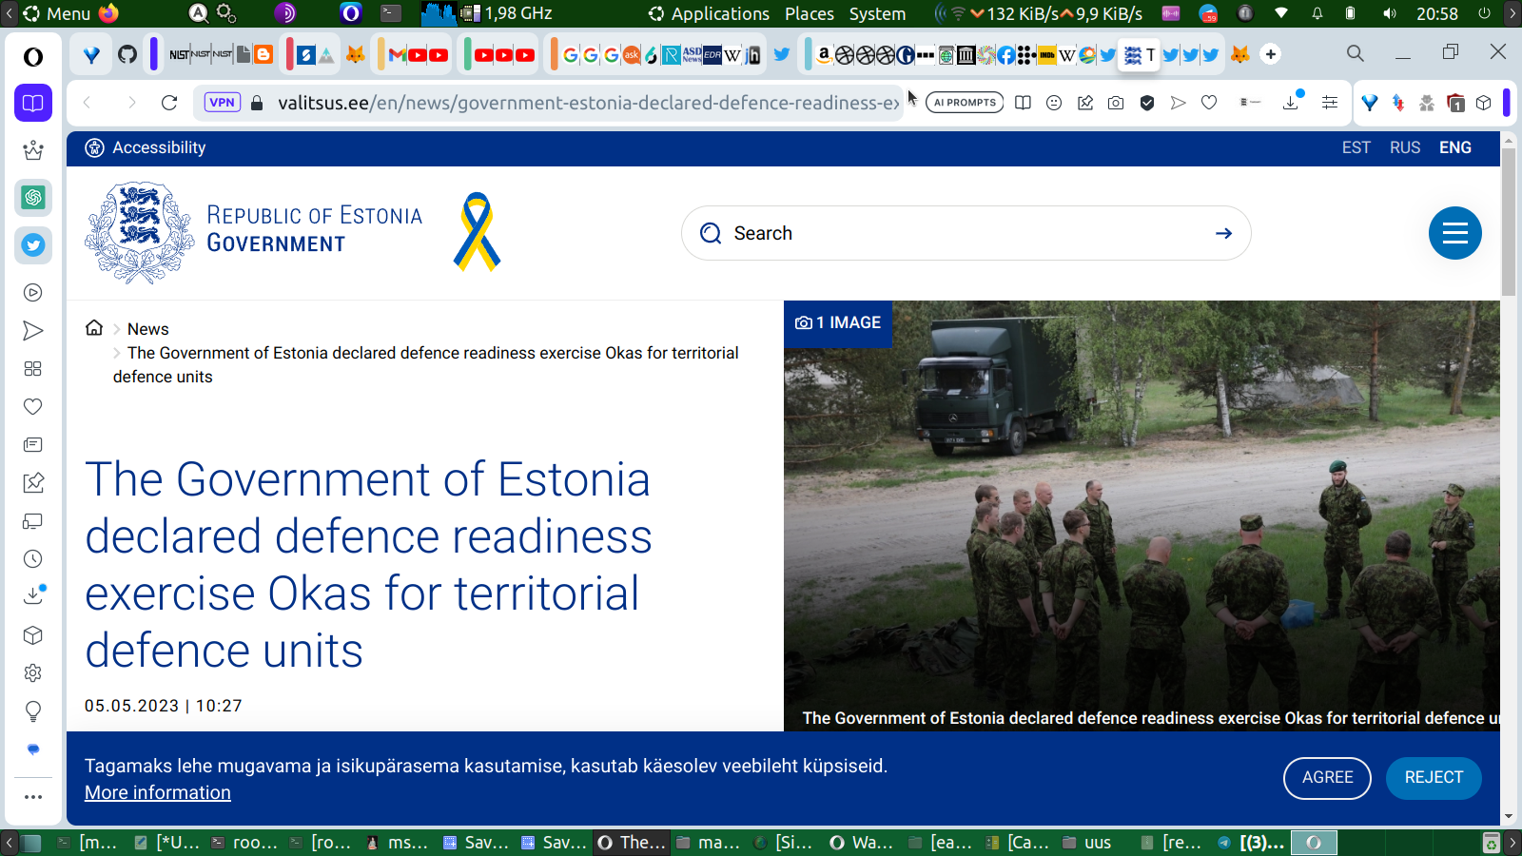Open the More information link

[158, 792]
